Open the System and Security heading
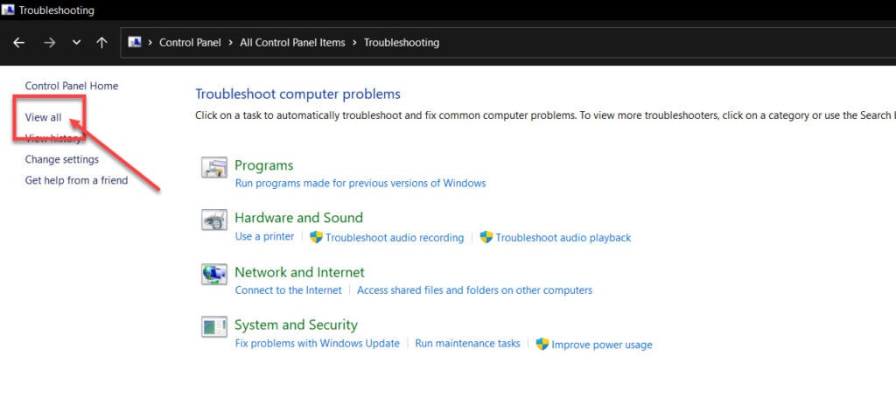 296,325
